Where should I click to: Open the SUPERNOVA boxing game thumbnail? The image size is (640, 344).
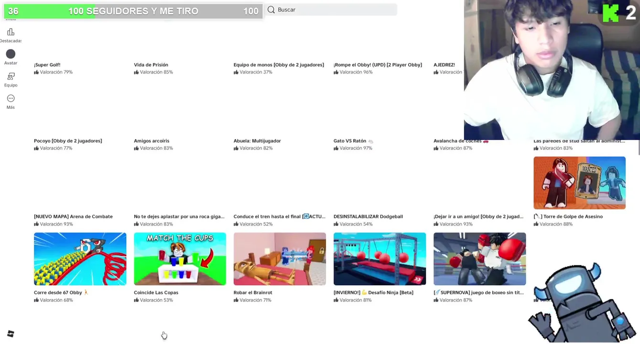click(x=479, y=259)
